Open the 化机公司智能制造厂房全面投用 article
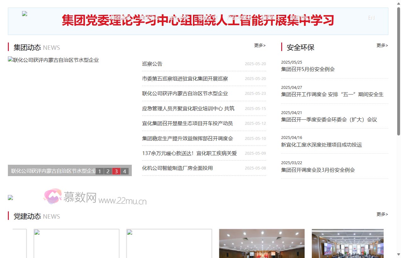This screenshot has width=401, height=258. click(177, 168)
